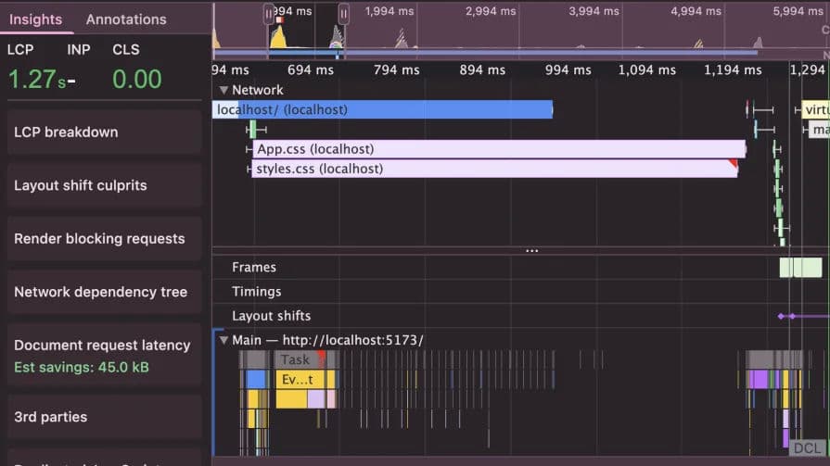Screen dimensions: 830x466
Task: Click the Est savings: 45.0 kB text
Action: click(x=82, y=367)
